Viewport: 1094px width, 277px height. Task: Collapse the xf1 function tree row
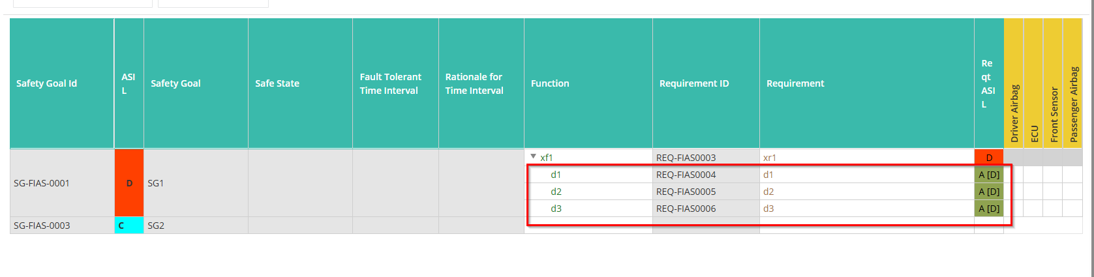pyautogui.click(x=533, y=157)
